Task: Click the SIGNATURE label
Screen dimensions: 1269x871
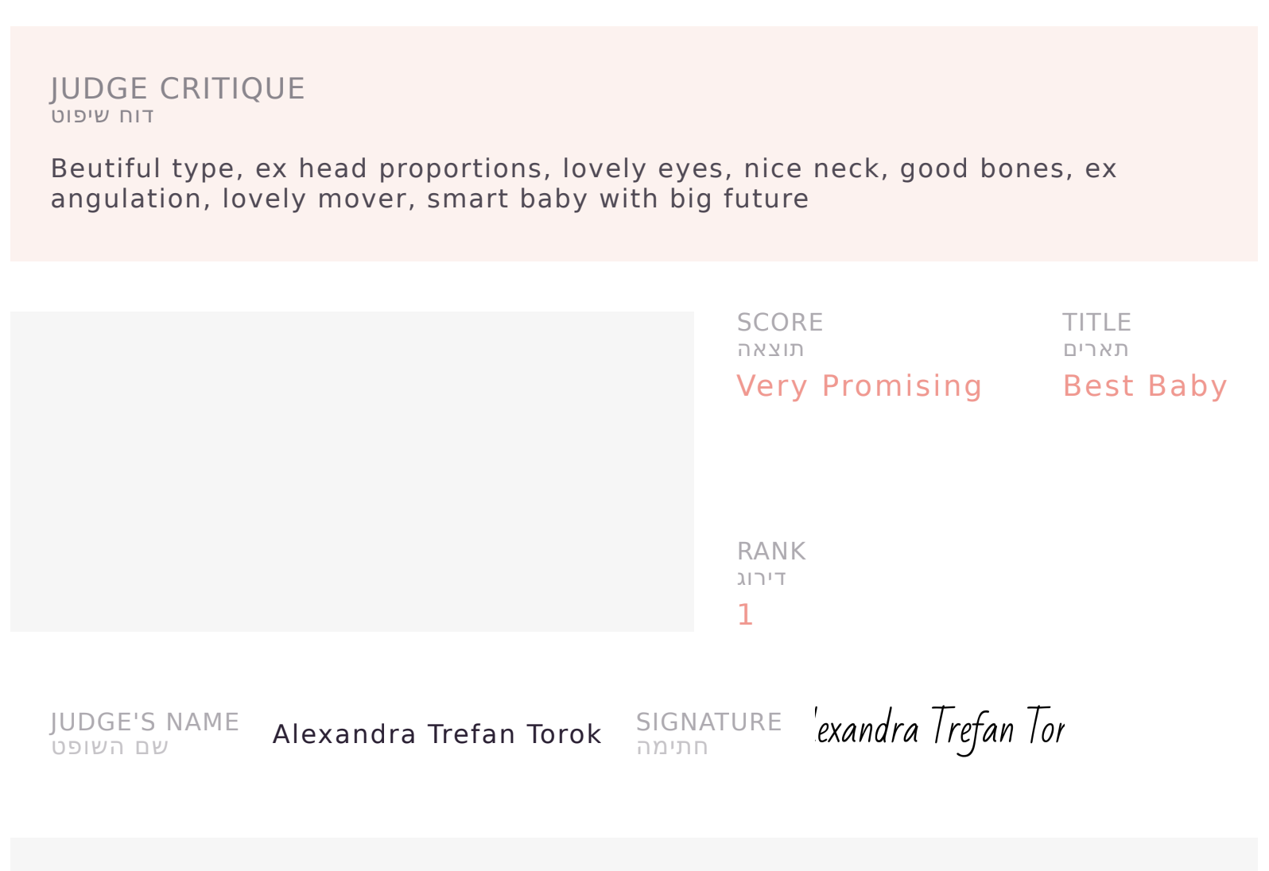Action: click(x=708, y=722)
